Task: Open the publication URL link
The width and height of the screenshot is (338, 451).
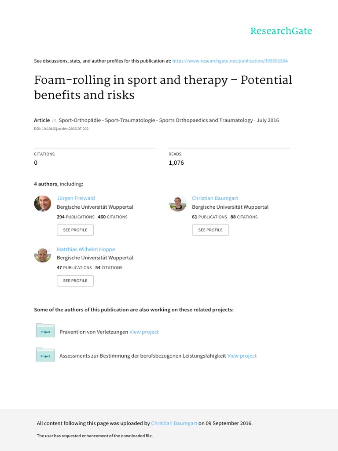Action: pos(230,61)
